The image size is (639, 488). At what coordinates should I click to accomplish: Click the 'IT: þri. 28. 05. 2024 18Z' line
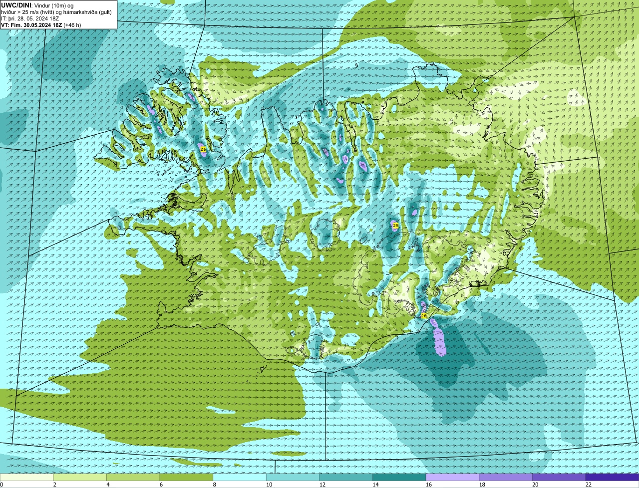pos(30,18)
